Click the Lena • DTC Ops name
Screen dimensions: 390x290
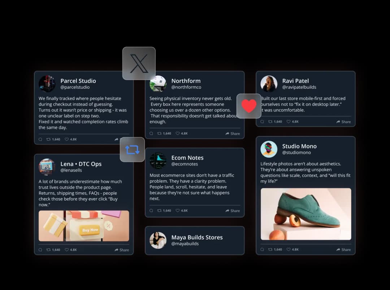pyautogui.click(x=81, y=164)
